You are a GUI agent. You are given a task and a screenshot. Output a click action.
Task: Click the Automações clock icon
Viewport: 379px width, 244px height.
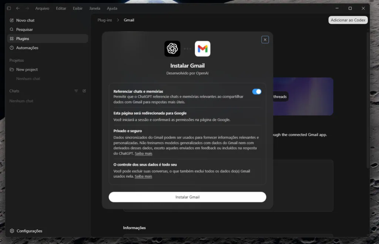pyautogui.click(x=11, y=48)
